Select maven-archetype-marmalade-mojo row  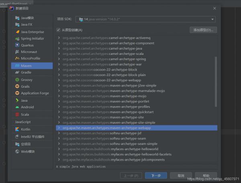click(137, 91)
